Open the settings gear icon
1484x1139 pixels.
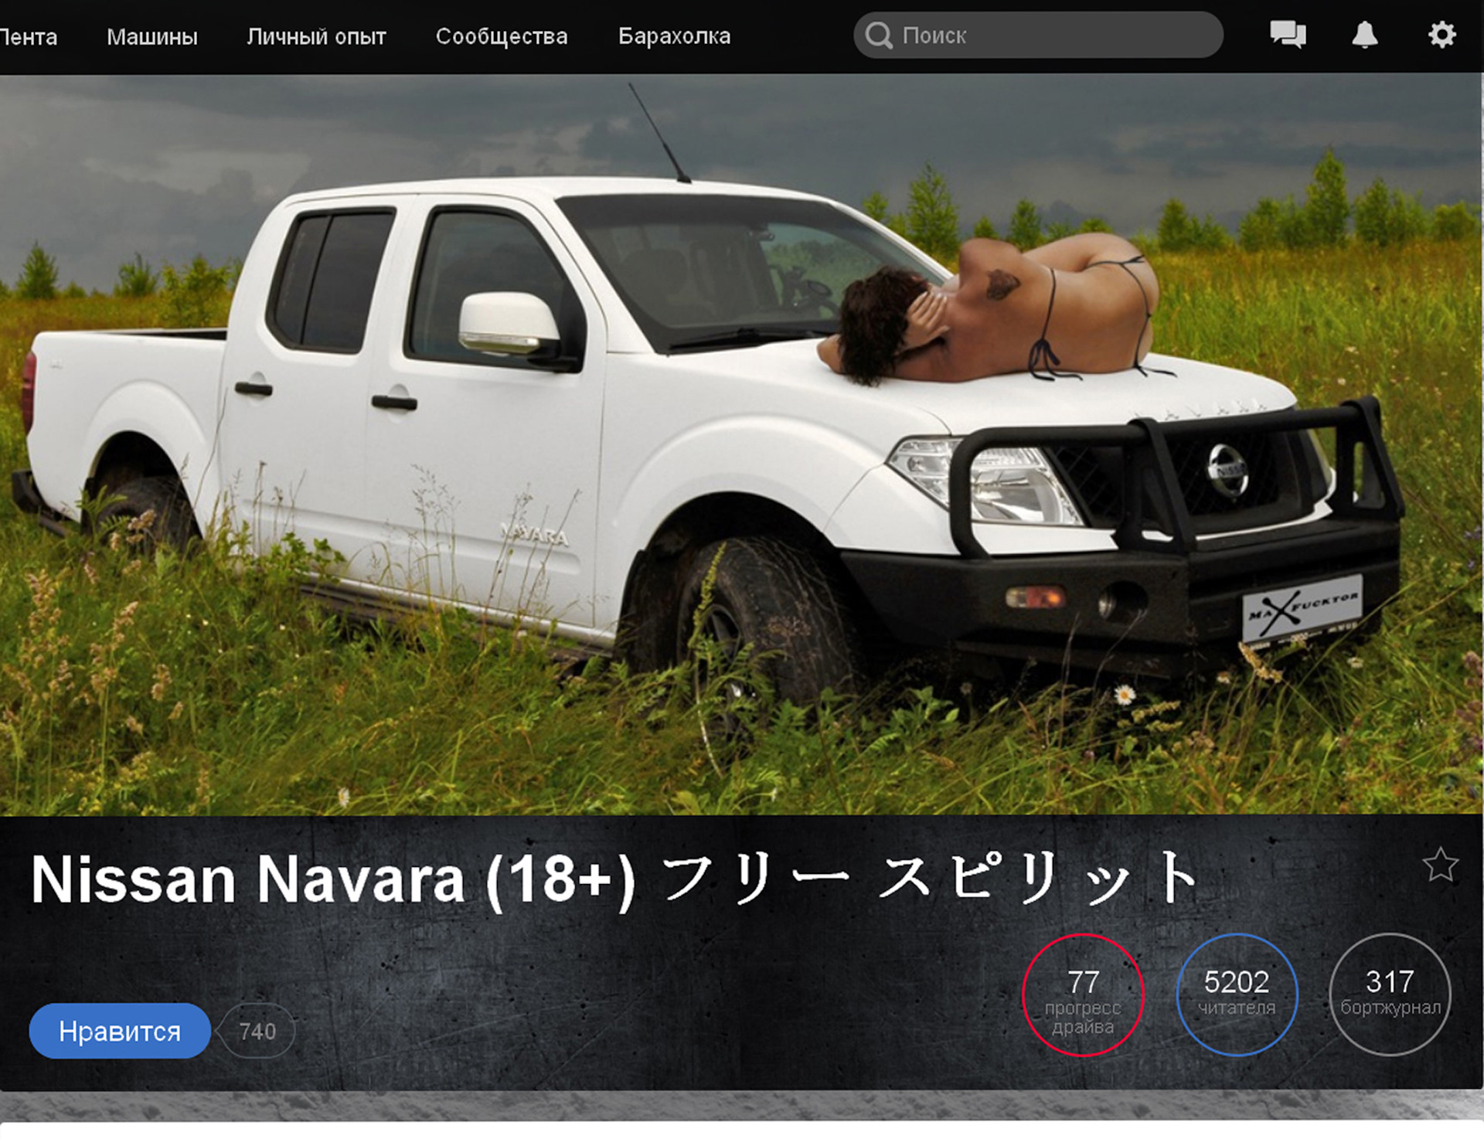[x=1441, y=35]
